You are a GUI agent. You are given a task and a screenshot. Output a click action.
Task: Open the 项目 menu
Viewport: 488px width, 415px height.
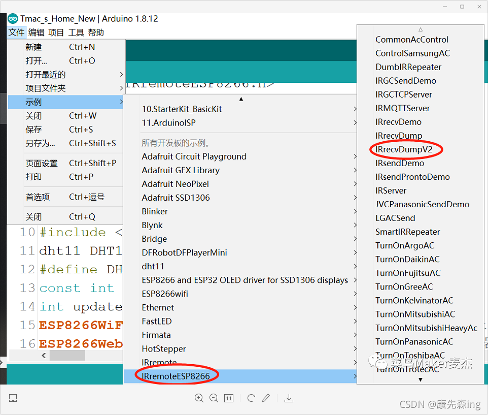click(x=56, y=33)
